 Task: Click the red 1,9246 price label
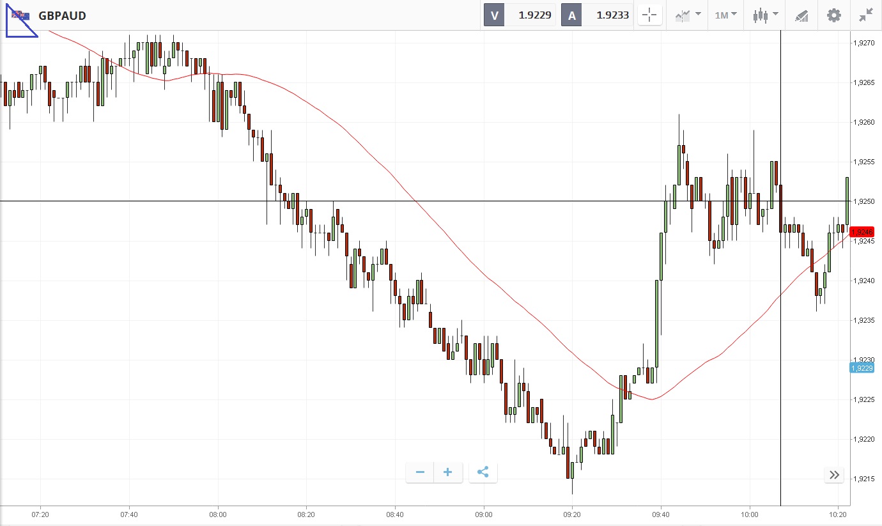pos(862,232)
